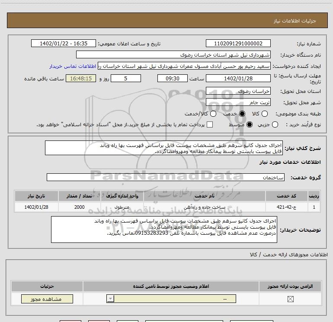Click the نام خدمت column header
The image size is (333, 322).
pyautogui.click(x=205, y=196)
